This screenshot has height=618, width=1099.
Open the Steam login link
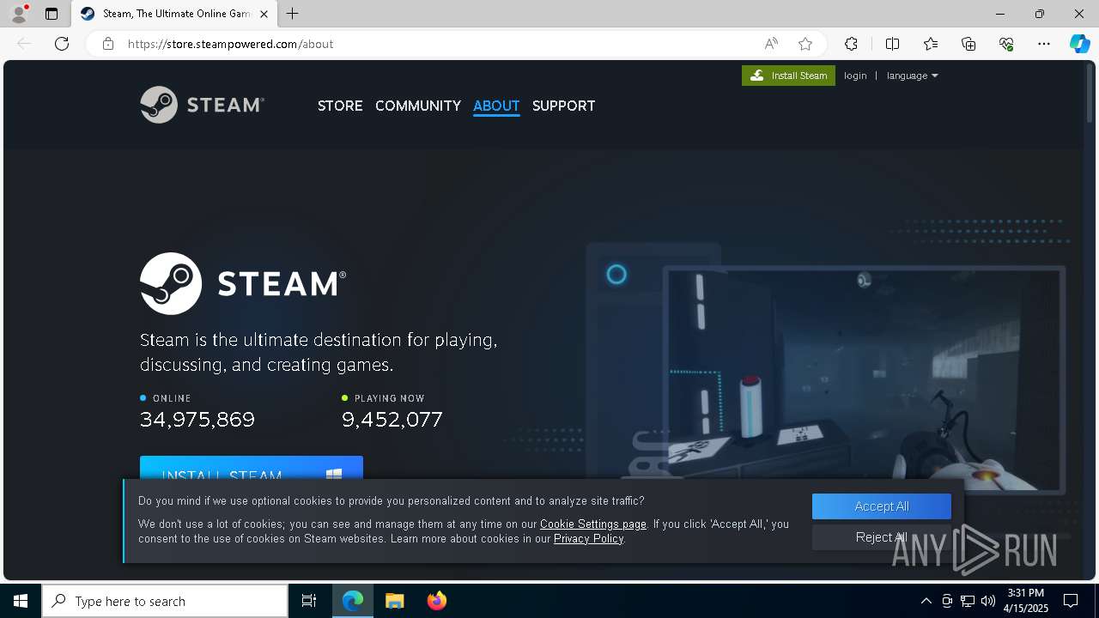pyautogui.click(x=855, y=76)
